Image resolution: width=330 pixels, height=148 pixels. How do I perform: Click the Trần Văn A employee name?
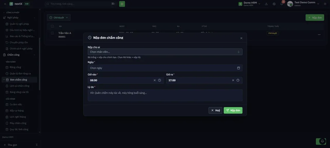pos(65,33)
